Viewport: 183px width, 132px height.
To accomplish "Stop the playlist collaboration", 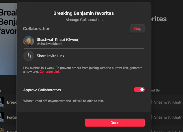I will (x=137, y=28).
